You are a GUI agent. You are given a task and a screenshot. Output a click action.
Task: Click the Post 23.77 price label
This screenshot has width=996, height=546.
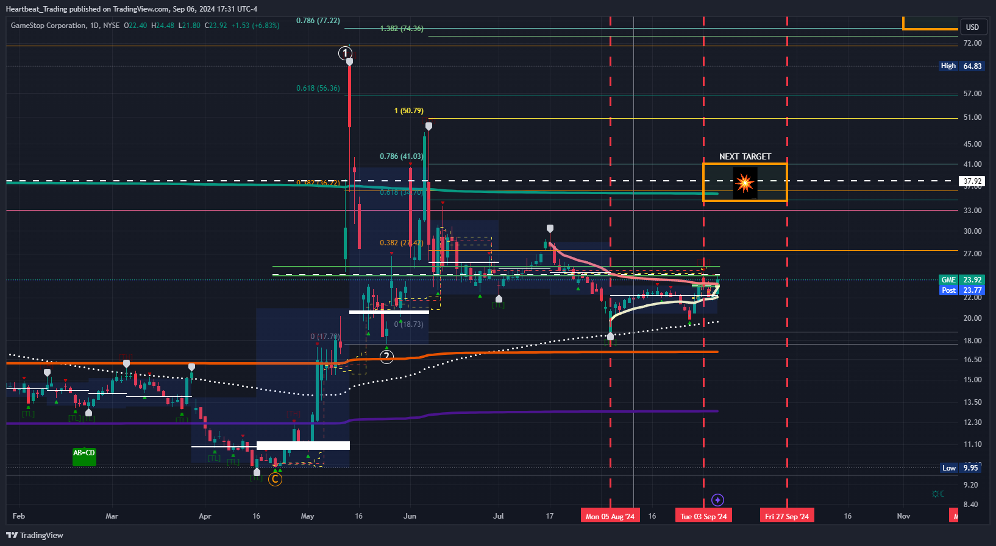coord(962,290)
